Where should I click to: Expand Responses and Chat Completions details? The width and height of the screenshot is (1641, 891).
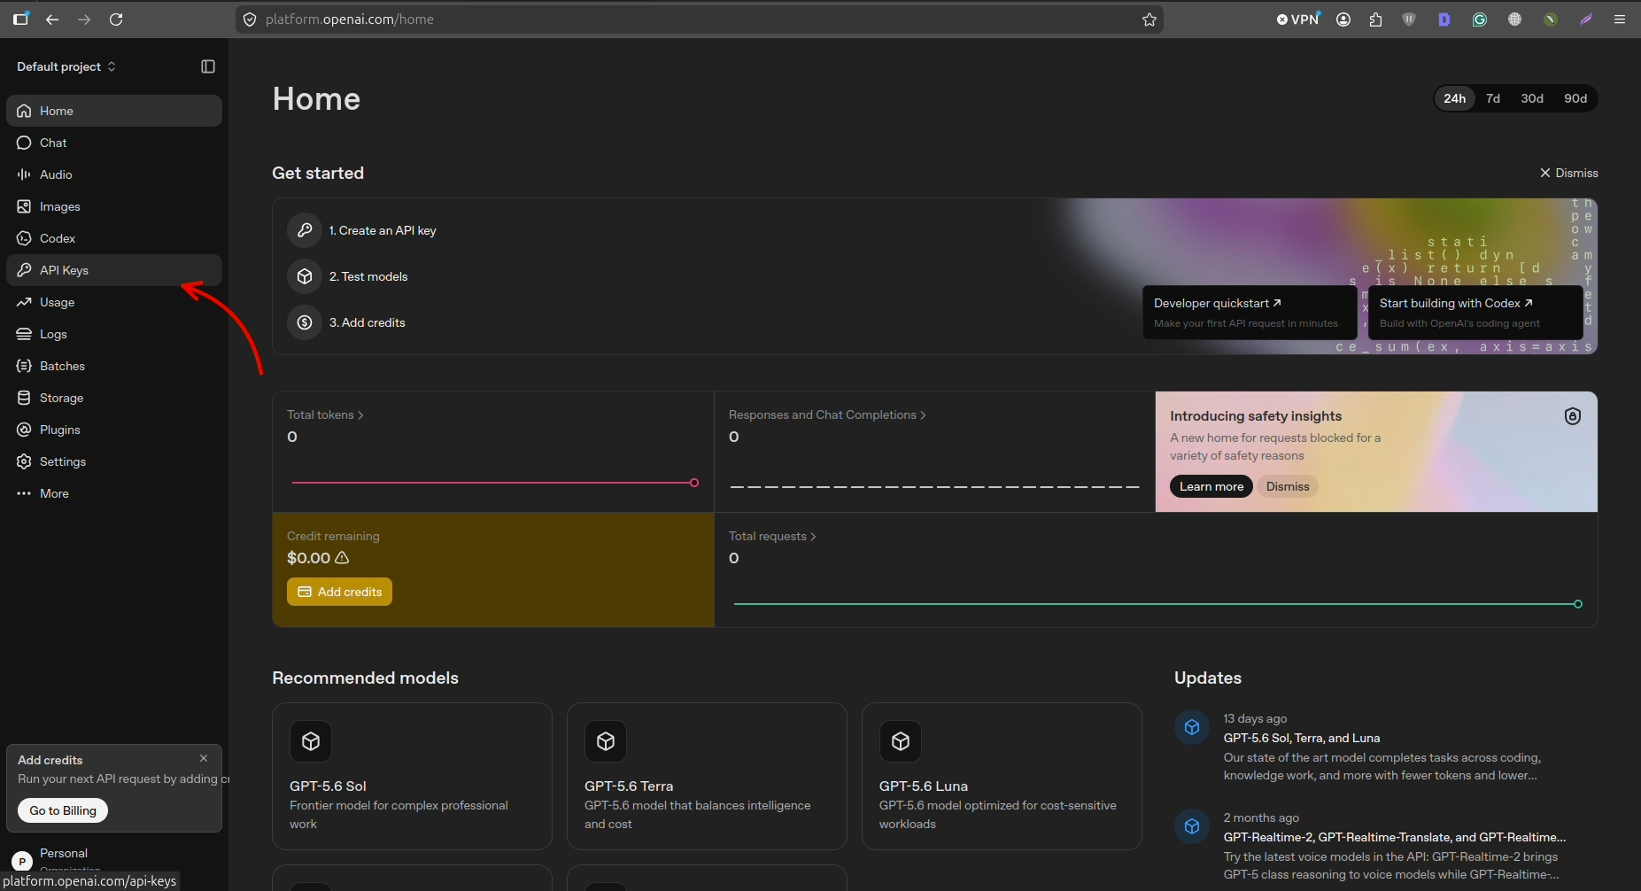[827, 415]
